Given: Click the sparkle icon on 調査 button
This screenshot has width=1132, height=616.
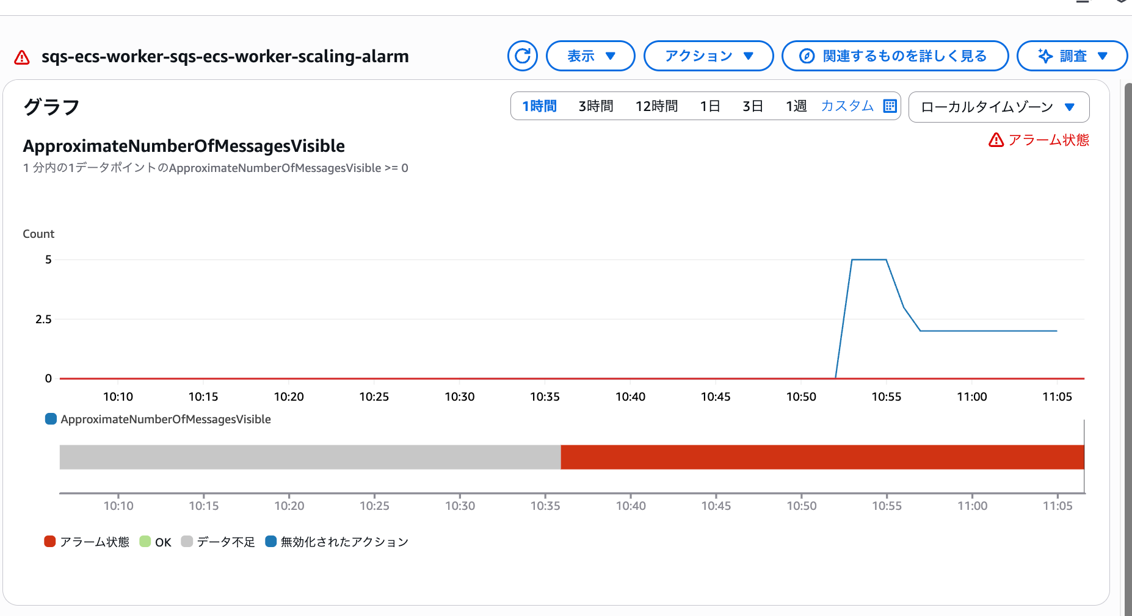Looking at the screenshot, I should tap(1045, 56).
